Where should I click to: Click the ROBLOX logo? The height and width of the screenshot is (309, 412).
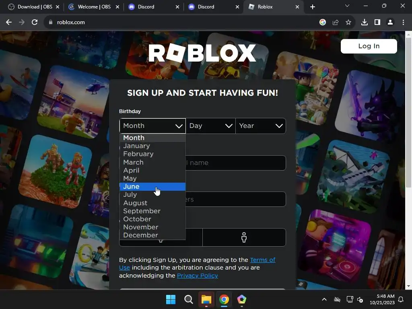pyautogui.click(x=202, y=53)
